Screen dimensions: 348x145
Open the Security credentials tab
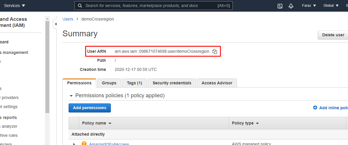point(172,83)
